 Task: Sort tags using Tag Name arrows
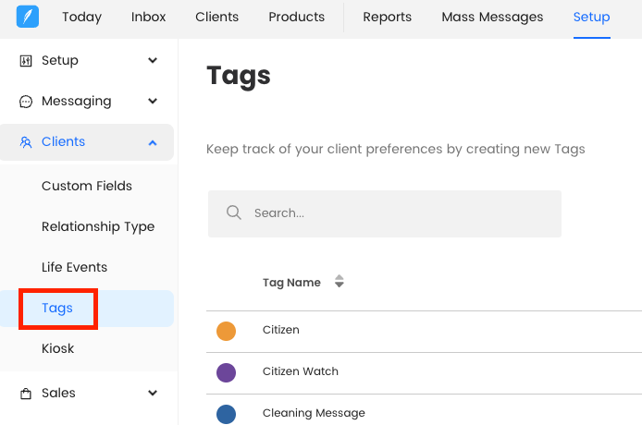click(x=340, y=283)
